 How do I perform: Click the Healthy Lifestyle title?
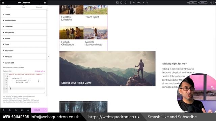[x=66, y=18]
